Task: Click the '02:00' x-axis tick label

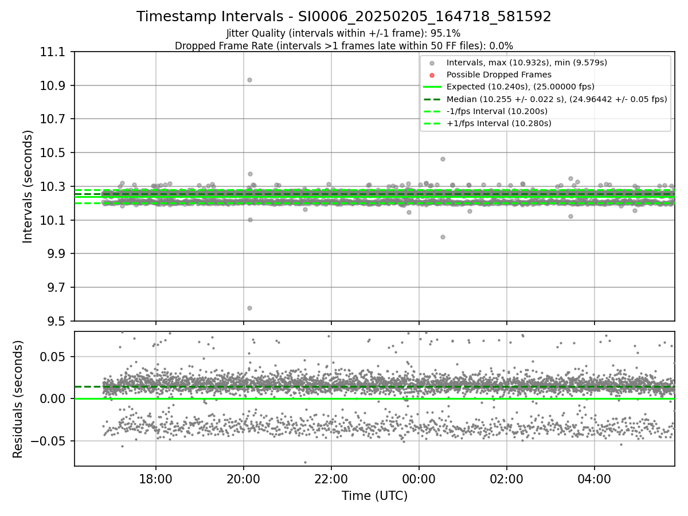Action: click(x=506, y=478)
